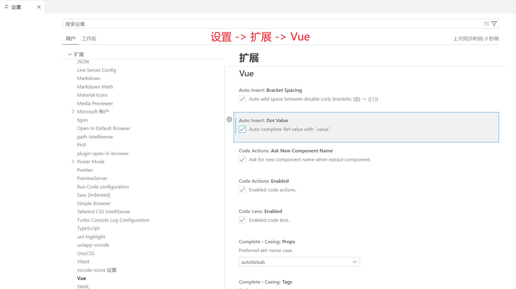Open the Props casing autoKebab dropdown
The height and width of the screenshot is (289, 516).
click(x=299, y=262)
